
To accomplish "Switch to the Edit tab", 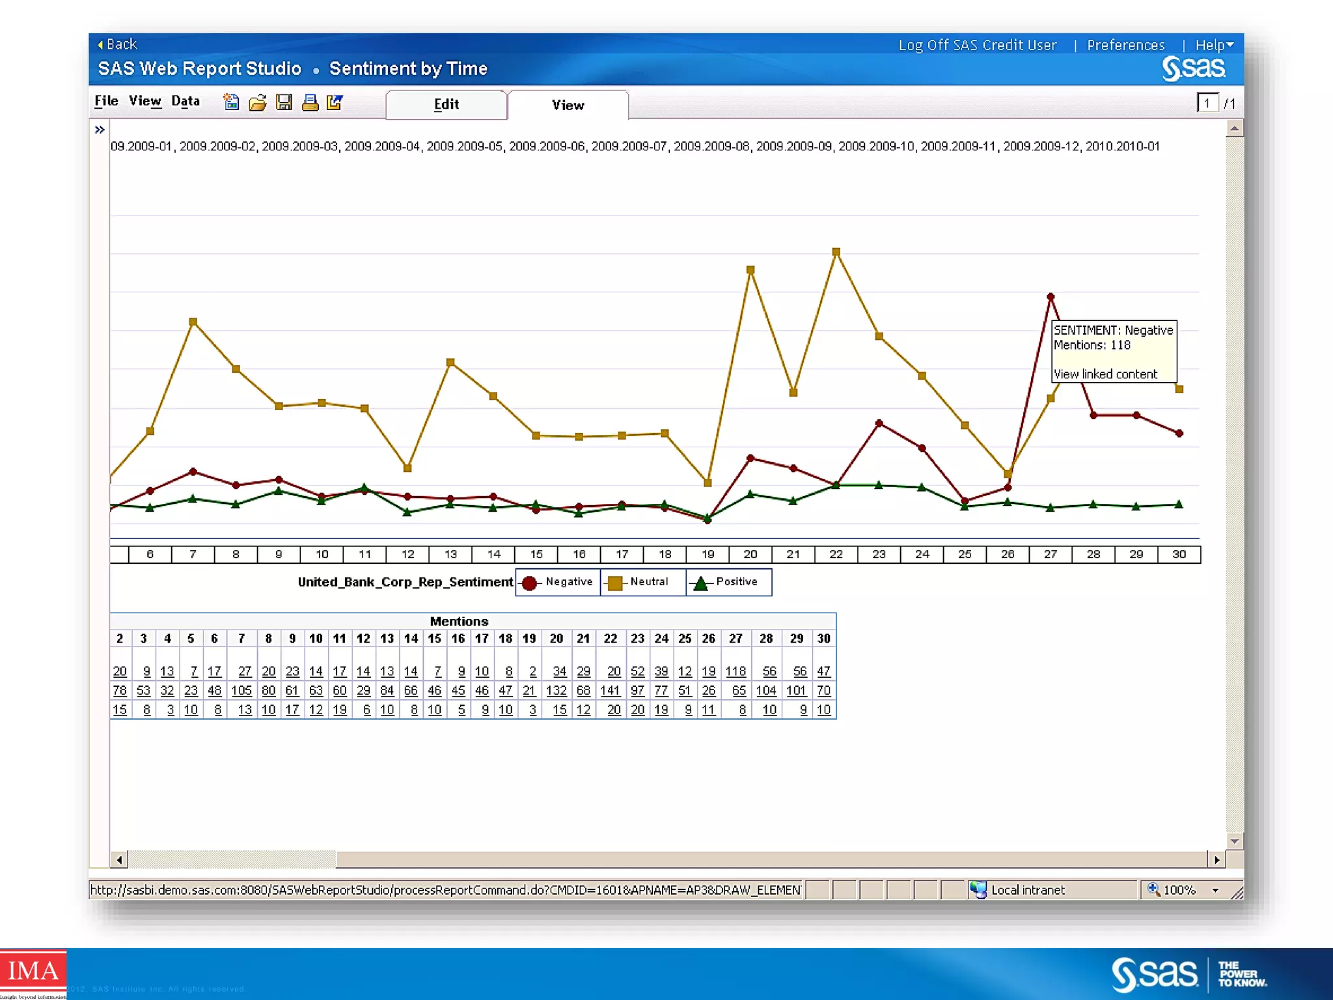I will [x=447, y=104].
